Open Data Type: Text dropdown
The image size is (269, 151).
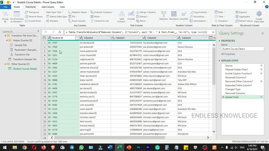[54, 12]
